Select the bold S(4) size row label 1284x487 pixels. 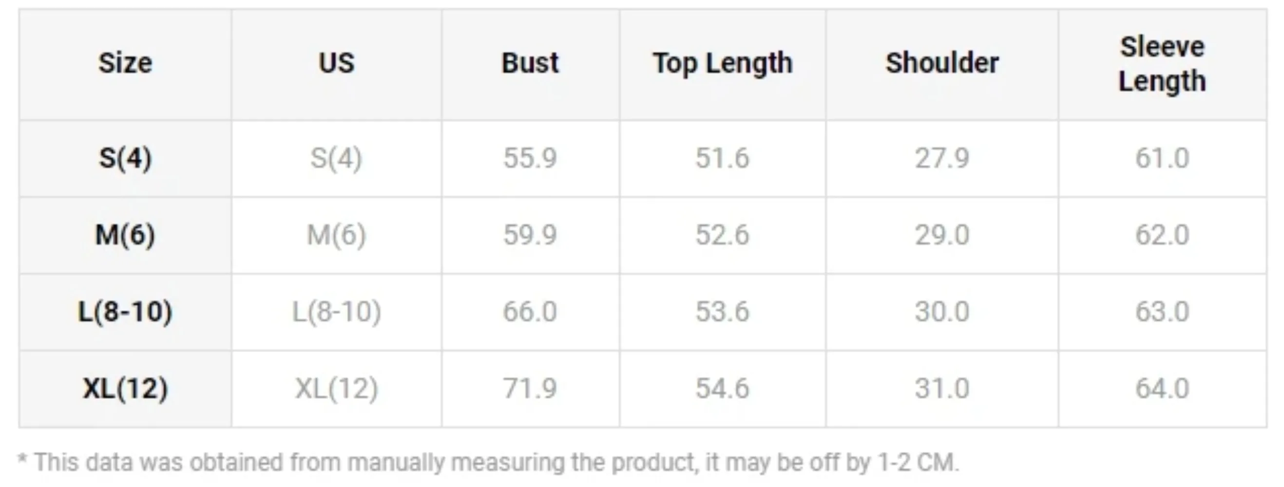click(125, 158)
